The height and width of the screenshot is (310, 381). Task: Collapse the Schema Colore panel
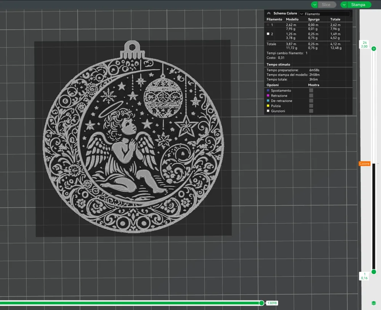(269, 13)
